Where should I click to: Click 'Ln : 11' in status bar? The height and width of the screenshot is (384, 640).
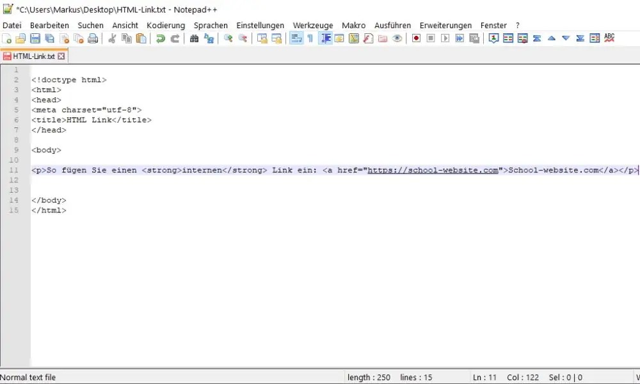coord(484,378)
